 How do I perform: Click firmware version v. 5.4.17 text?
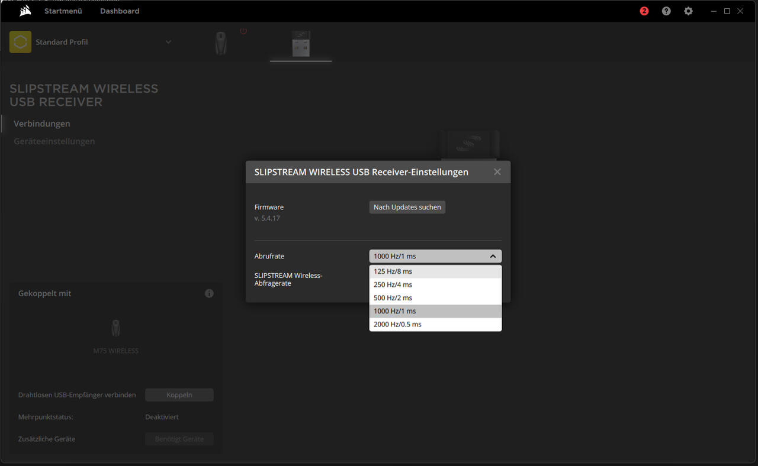(267, 218)
